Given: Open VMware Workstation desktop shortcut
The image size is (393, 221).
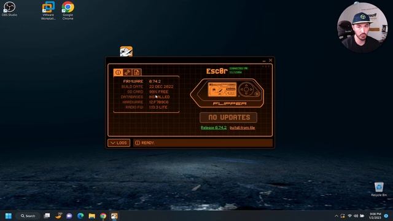Looking at the screenshot, I should 49,10.
